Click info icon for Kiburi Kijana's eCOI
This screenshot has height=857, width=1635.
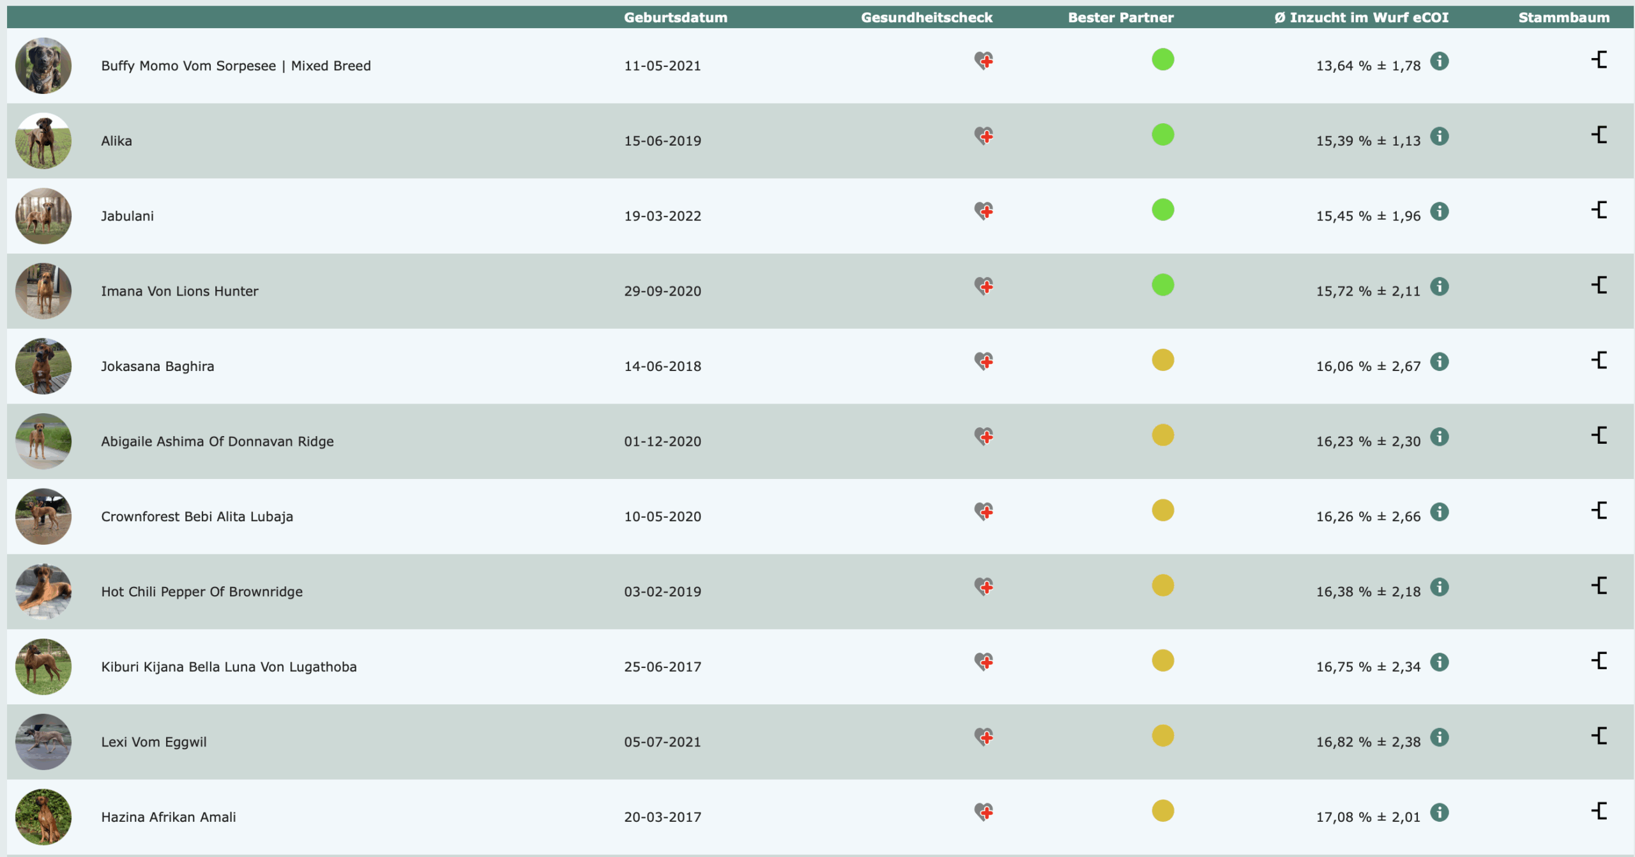click(x=1439, y=662)
